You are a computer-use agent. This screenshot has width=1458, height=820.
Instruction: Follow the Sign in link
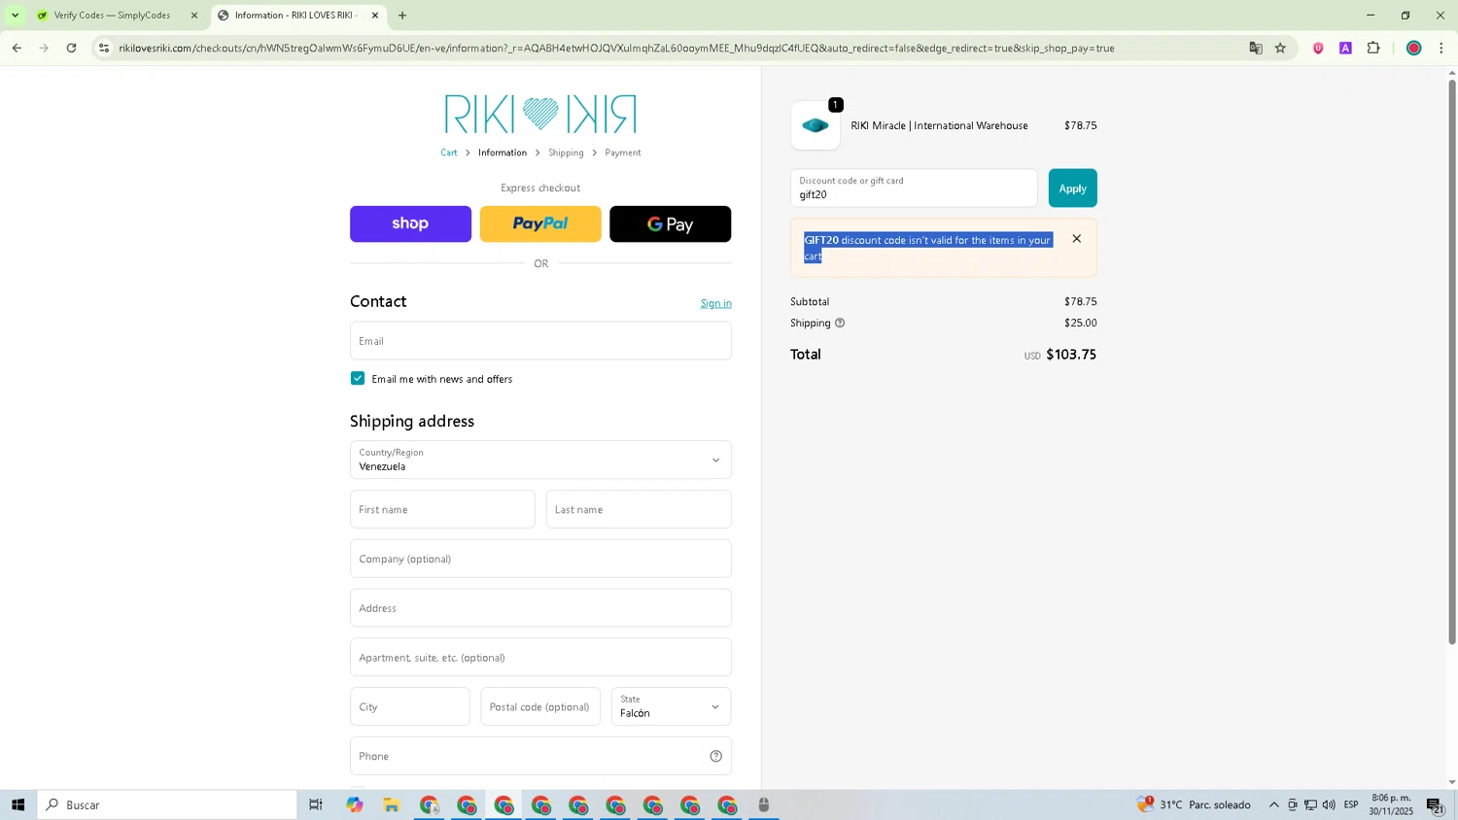716,303
